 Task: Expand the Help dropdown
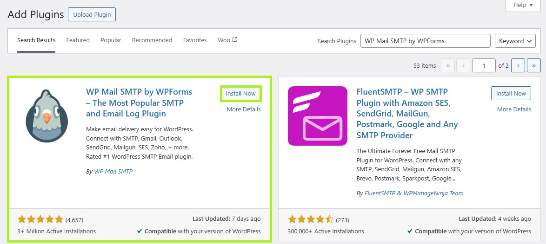pyautogui.click(x=523, y=5)
